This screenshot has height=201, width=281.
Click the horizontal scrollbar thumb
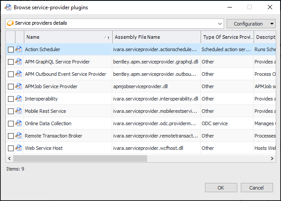coord(80,158)
